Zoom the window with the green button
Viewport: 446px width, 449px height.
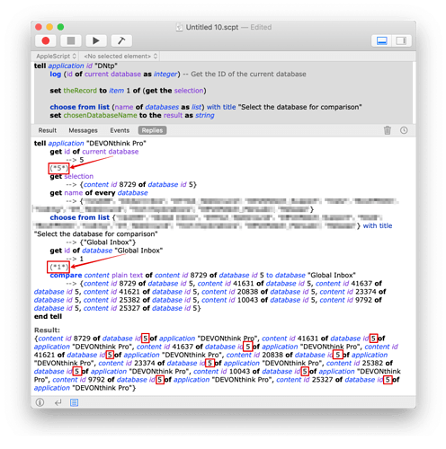(x=60, y=27)
